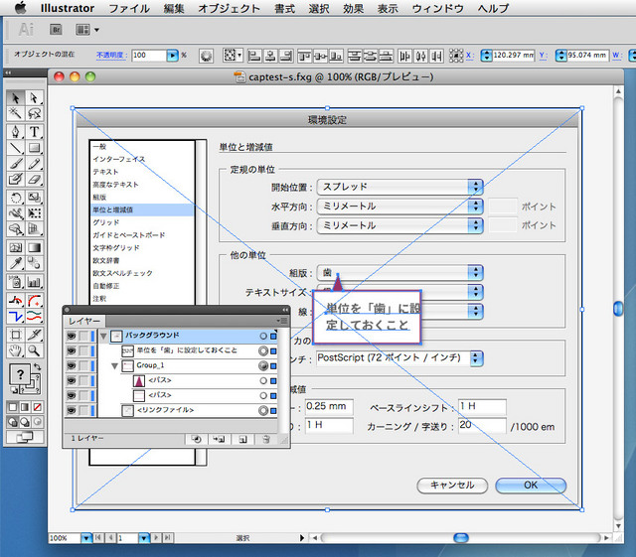Select the Blob Brush tool
The height and width of the screenshot is (557, 636).
[x=16, y=179]
